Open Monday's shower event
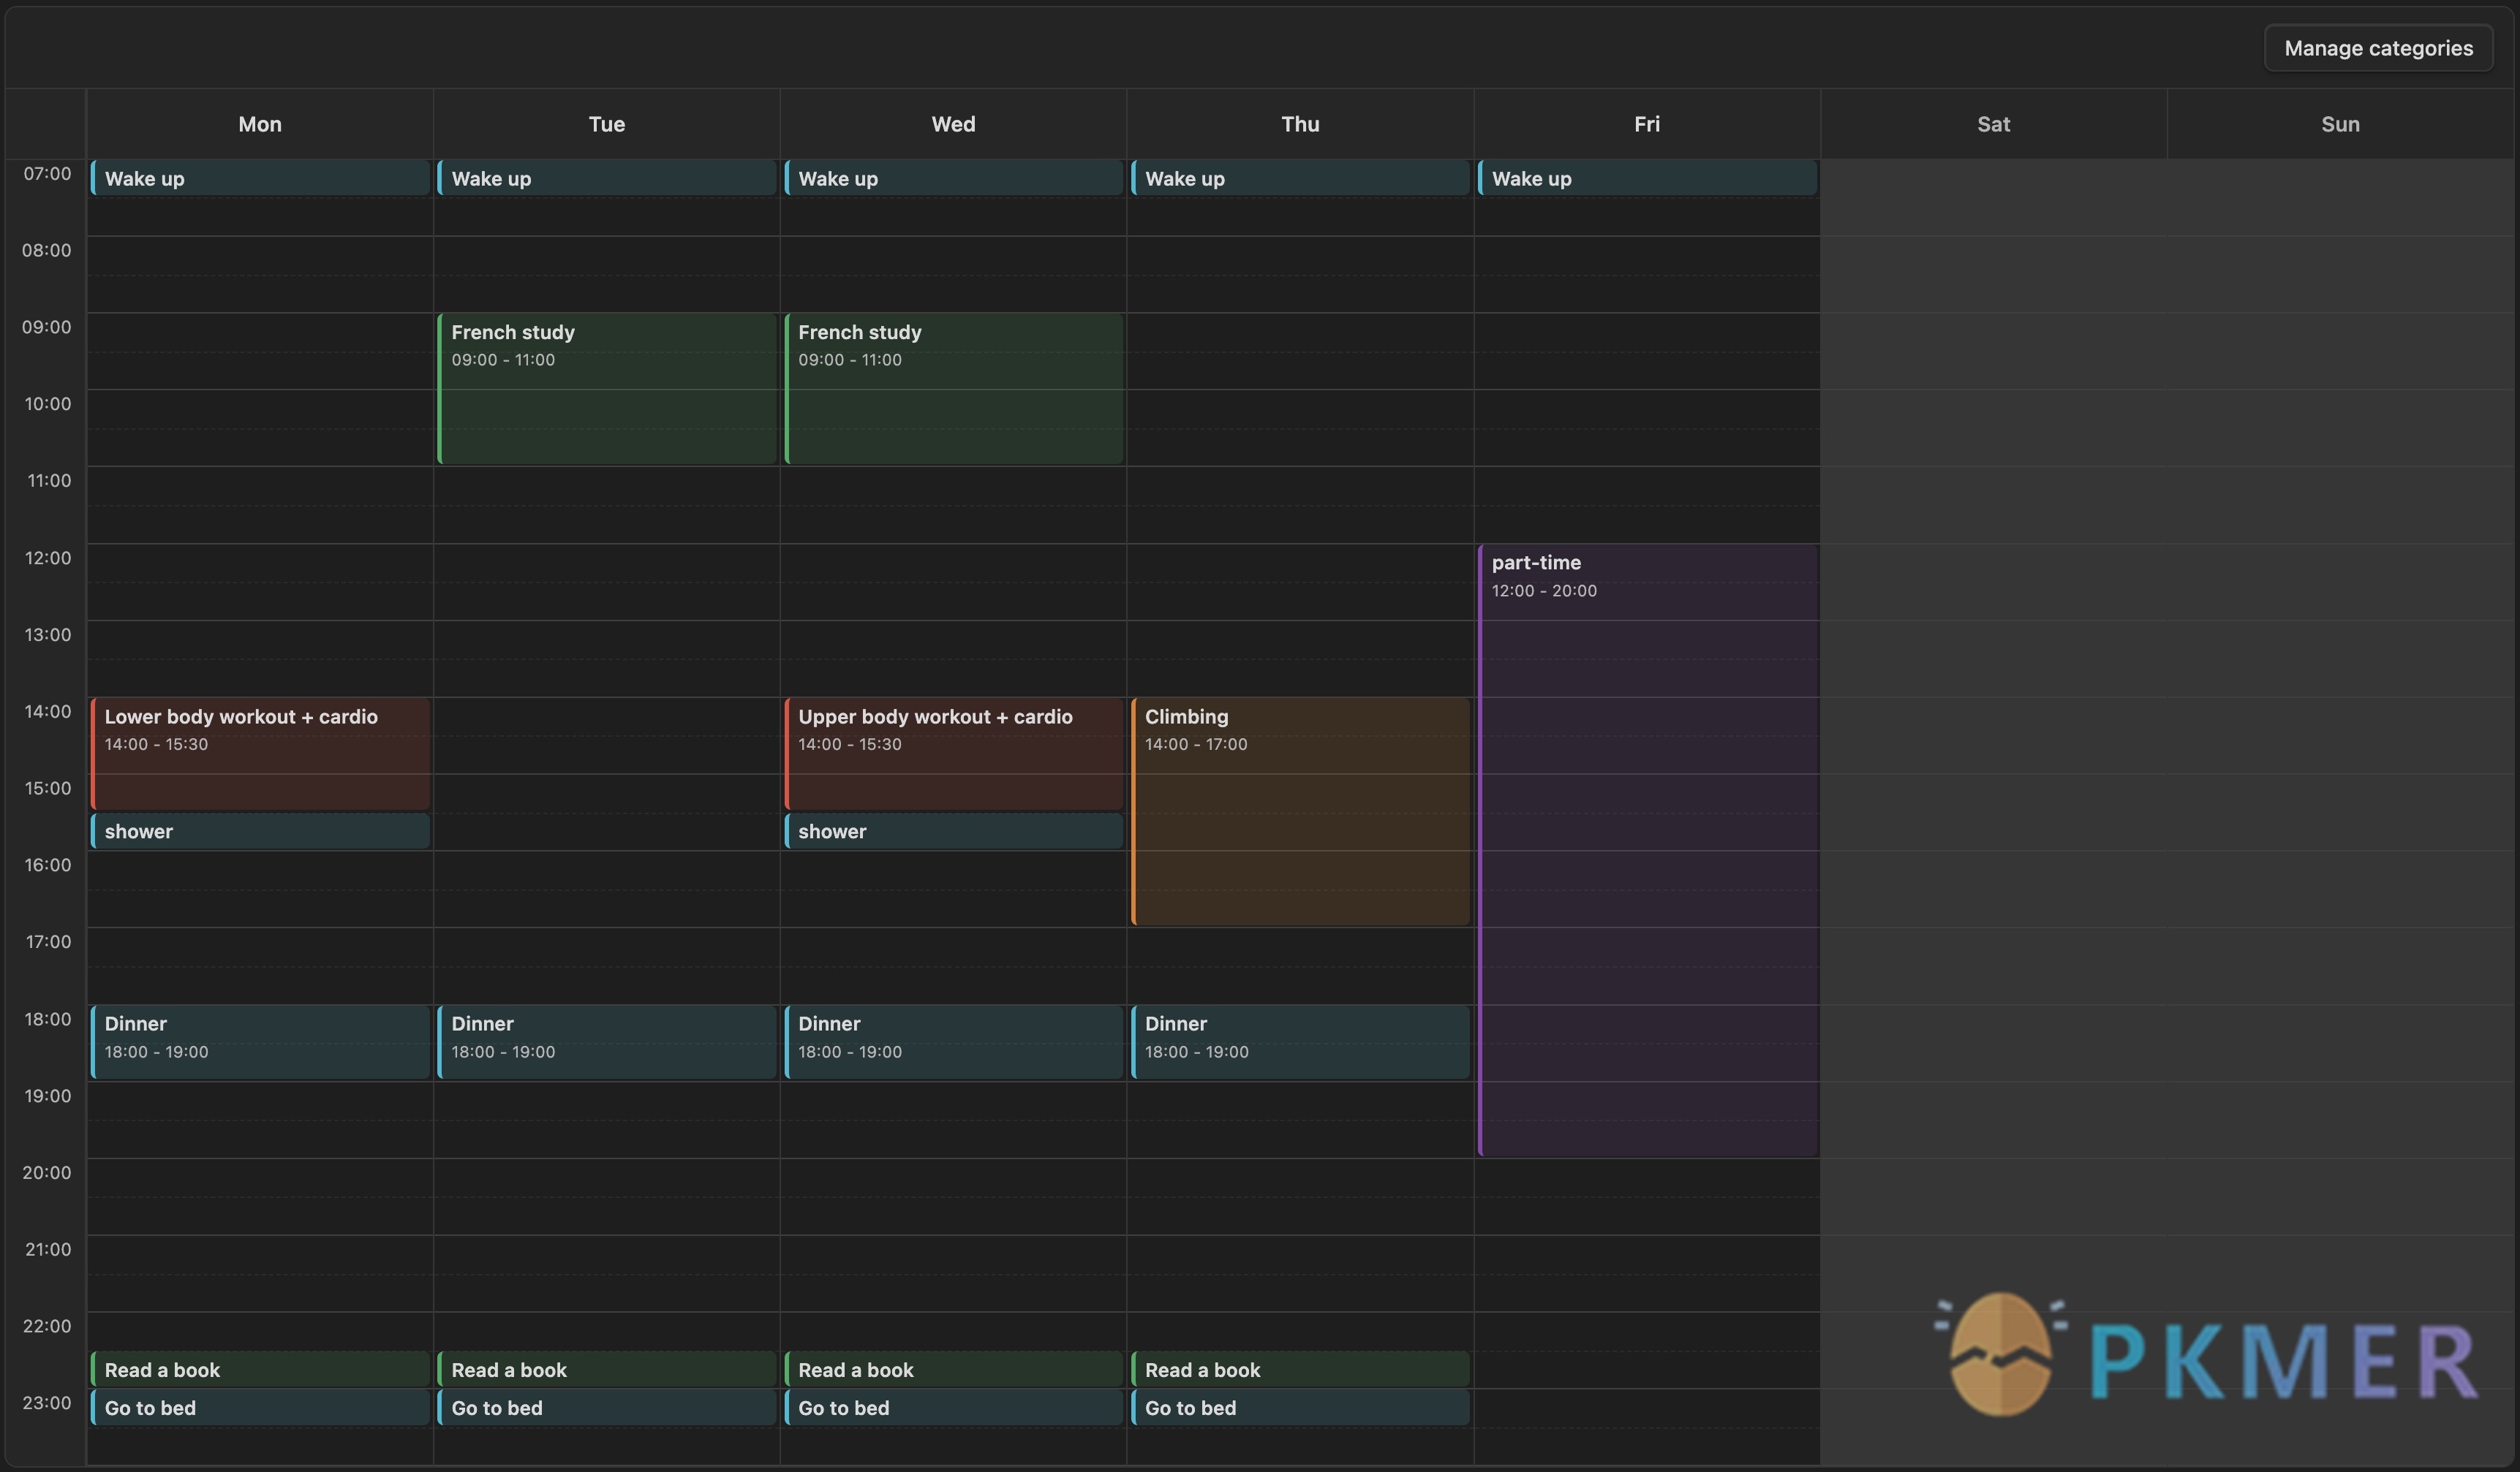Image resolution: width=2520 pixels, height=1472 pixels. click(260, 830)
